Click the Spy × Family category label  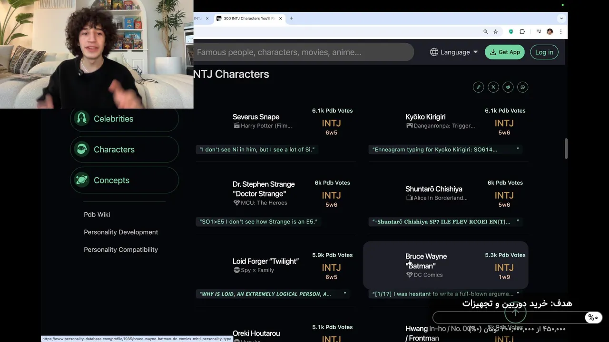tap(254, 270)
